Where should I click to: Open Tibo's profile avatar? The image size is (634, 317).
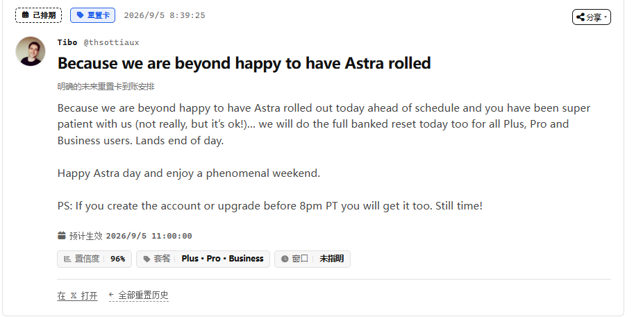31,51
